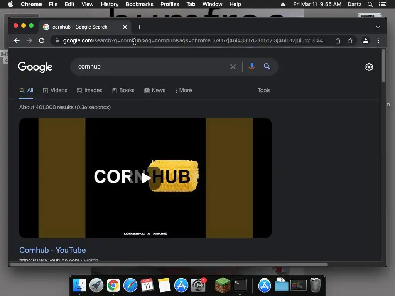Screen dimensions: 395x296
Task: Expand the More search categories menu
Action: coord(184,90)
